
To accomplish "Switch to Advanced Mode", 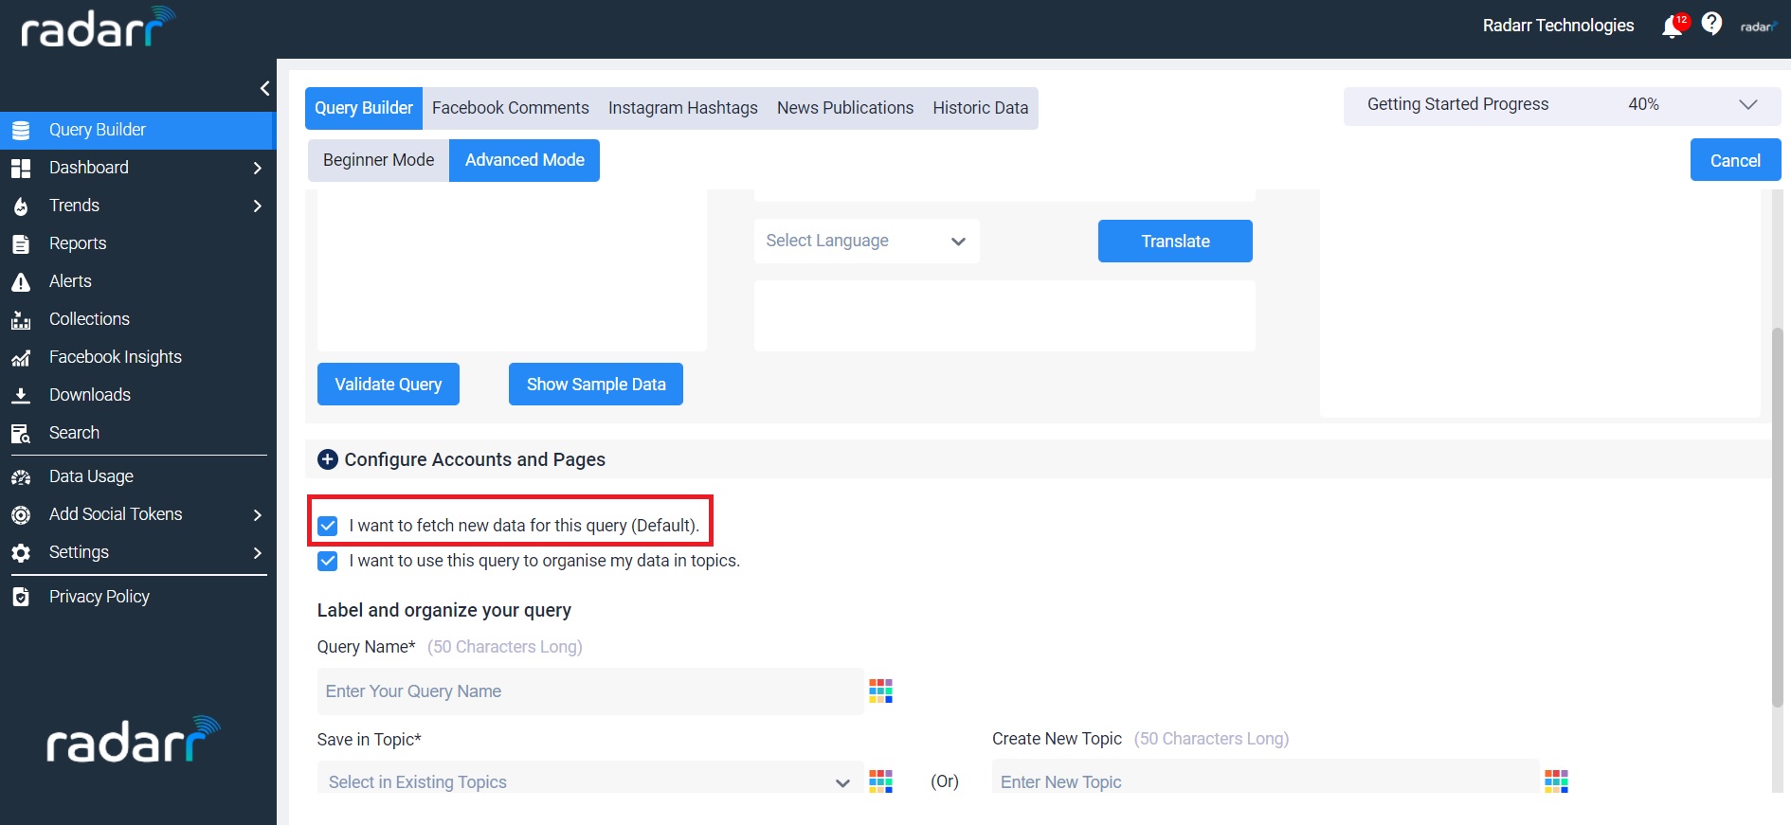I will (524, 160).
